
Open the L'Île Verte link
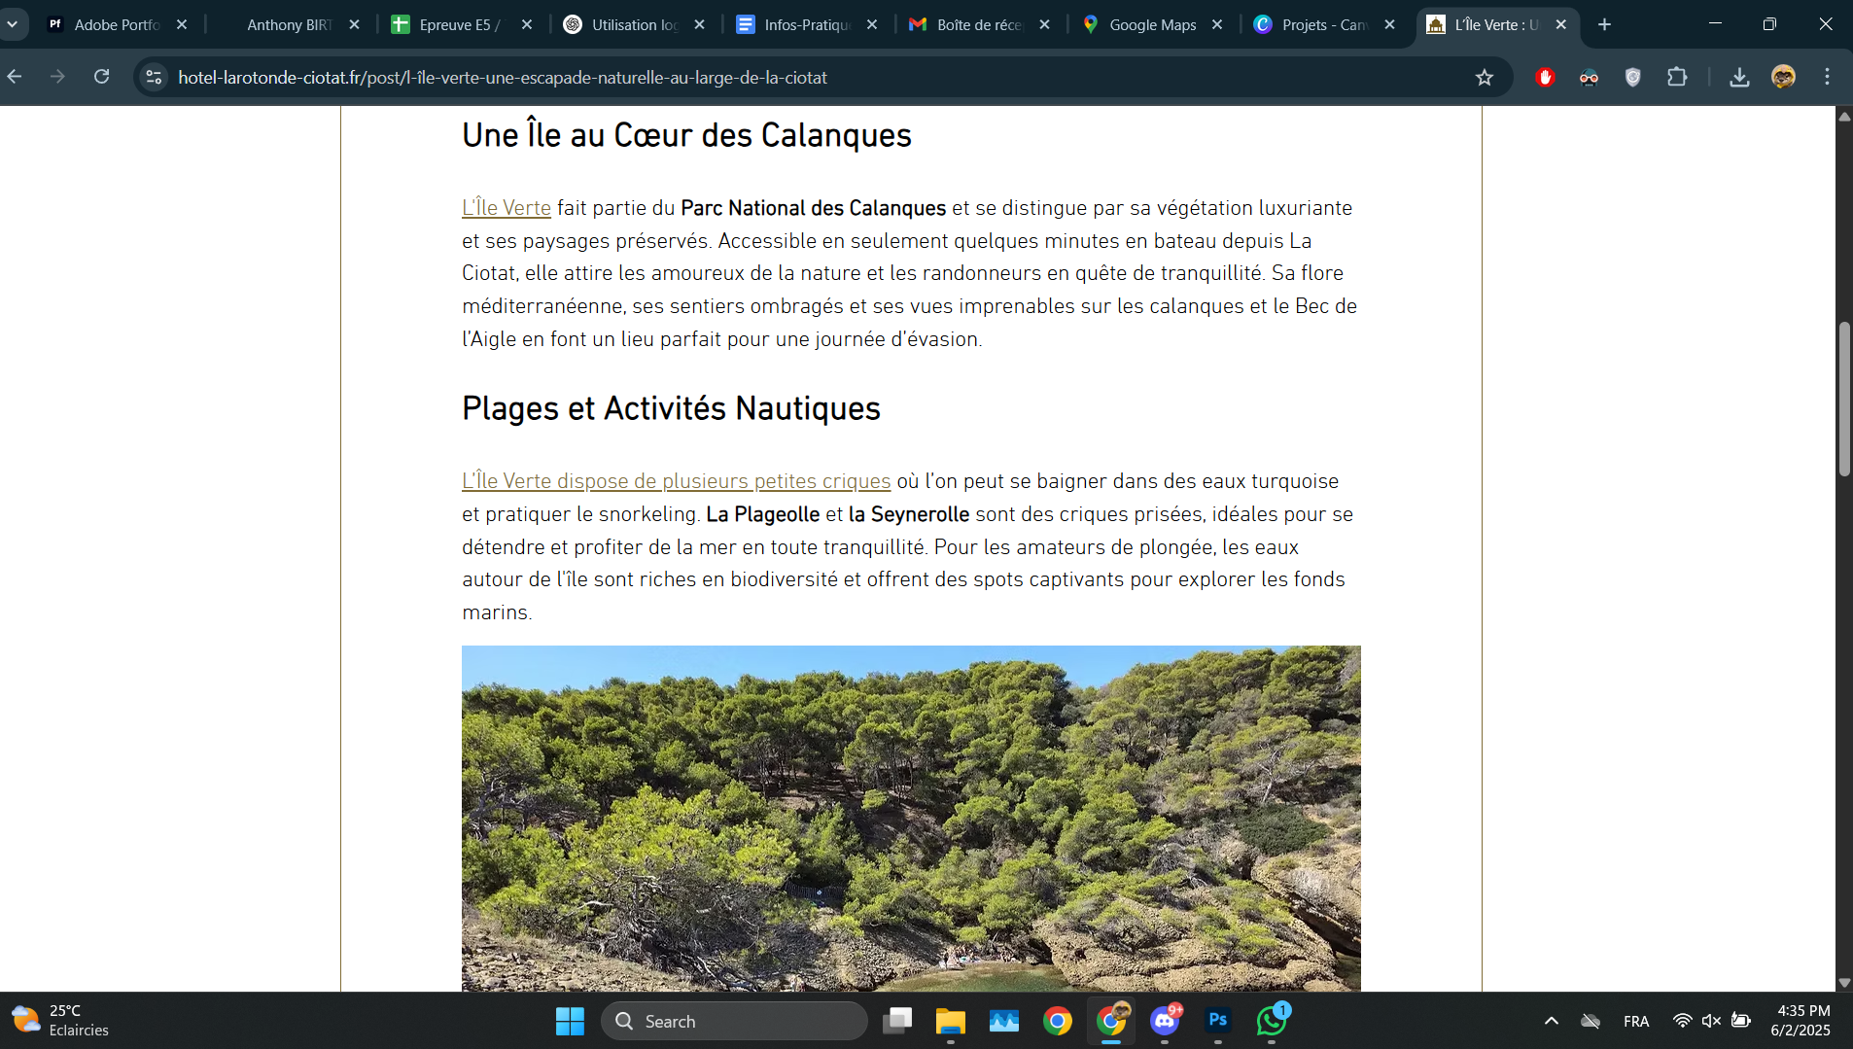[x=507, y=208]
